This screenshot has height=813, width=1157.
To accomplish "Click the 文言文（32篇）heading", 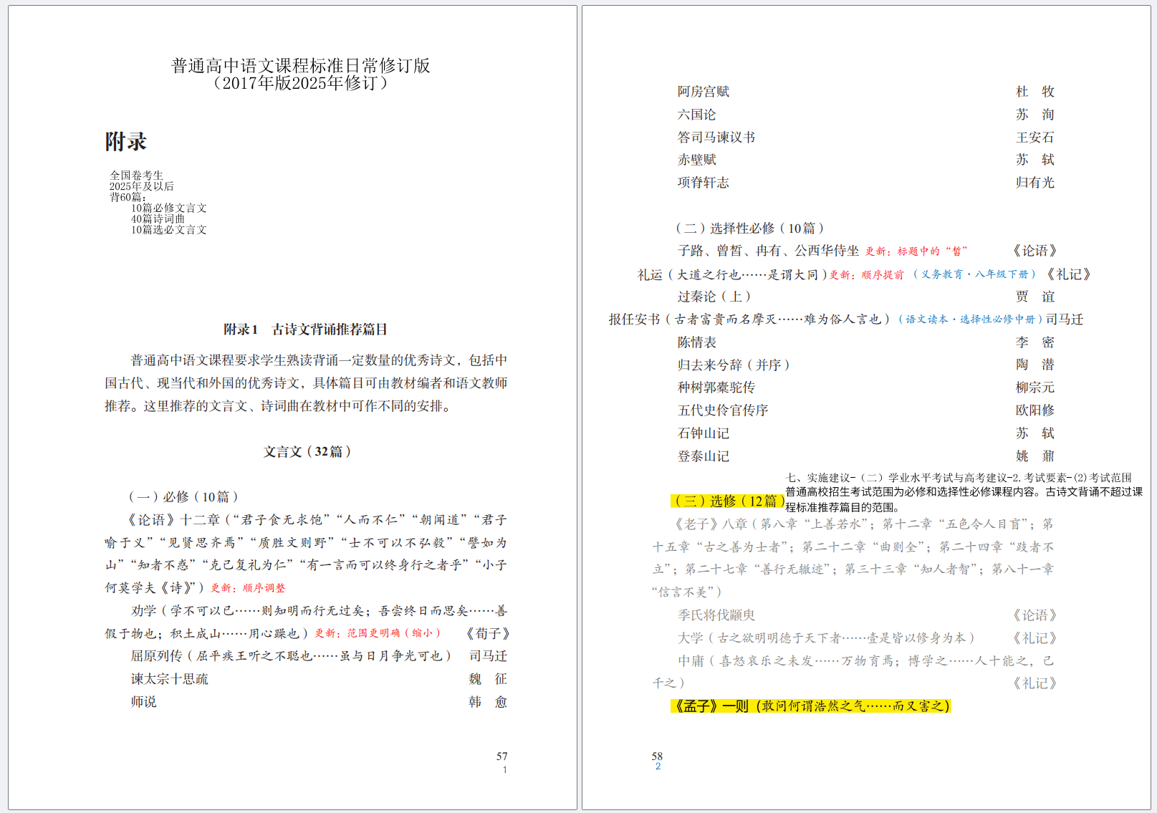I will click(307, 451).
